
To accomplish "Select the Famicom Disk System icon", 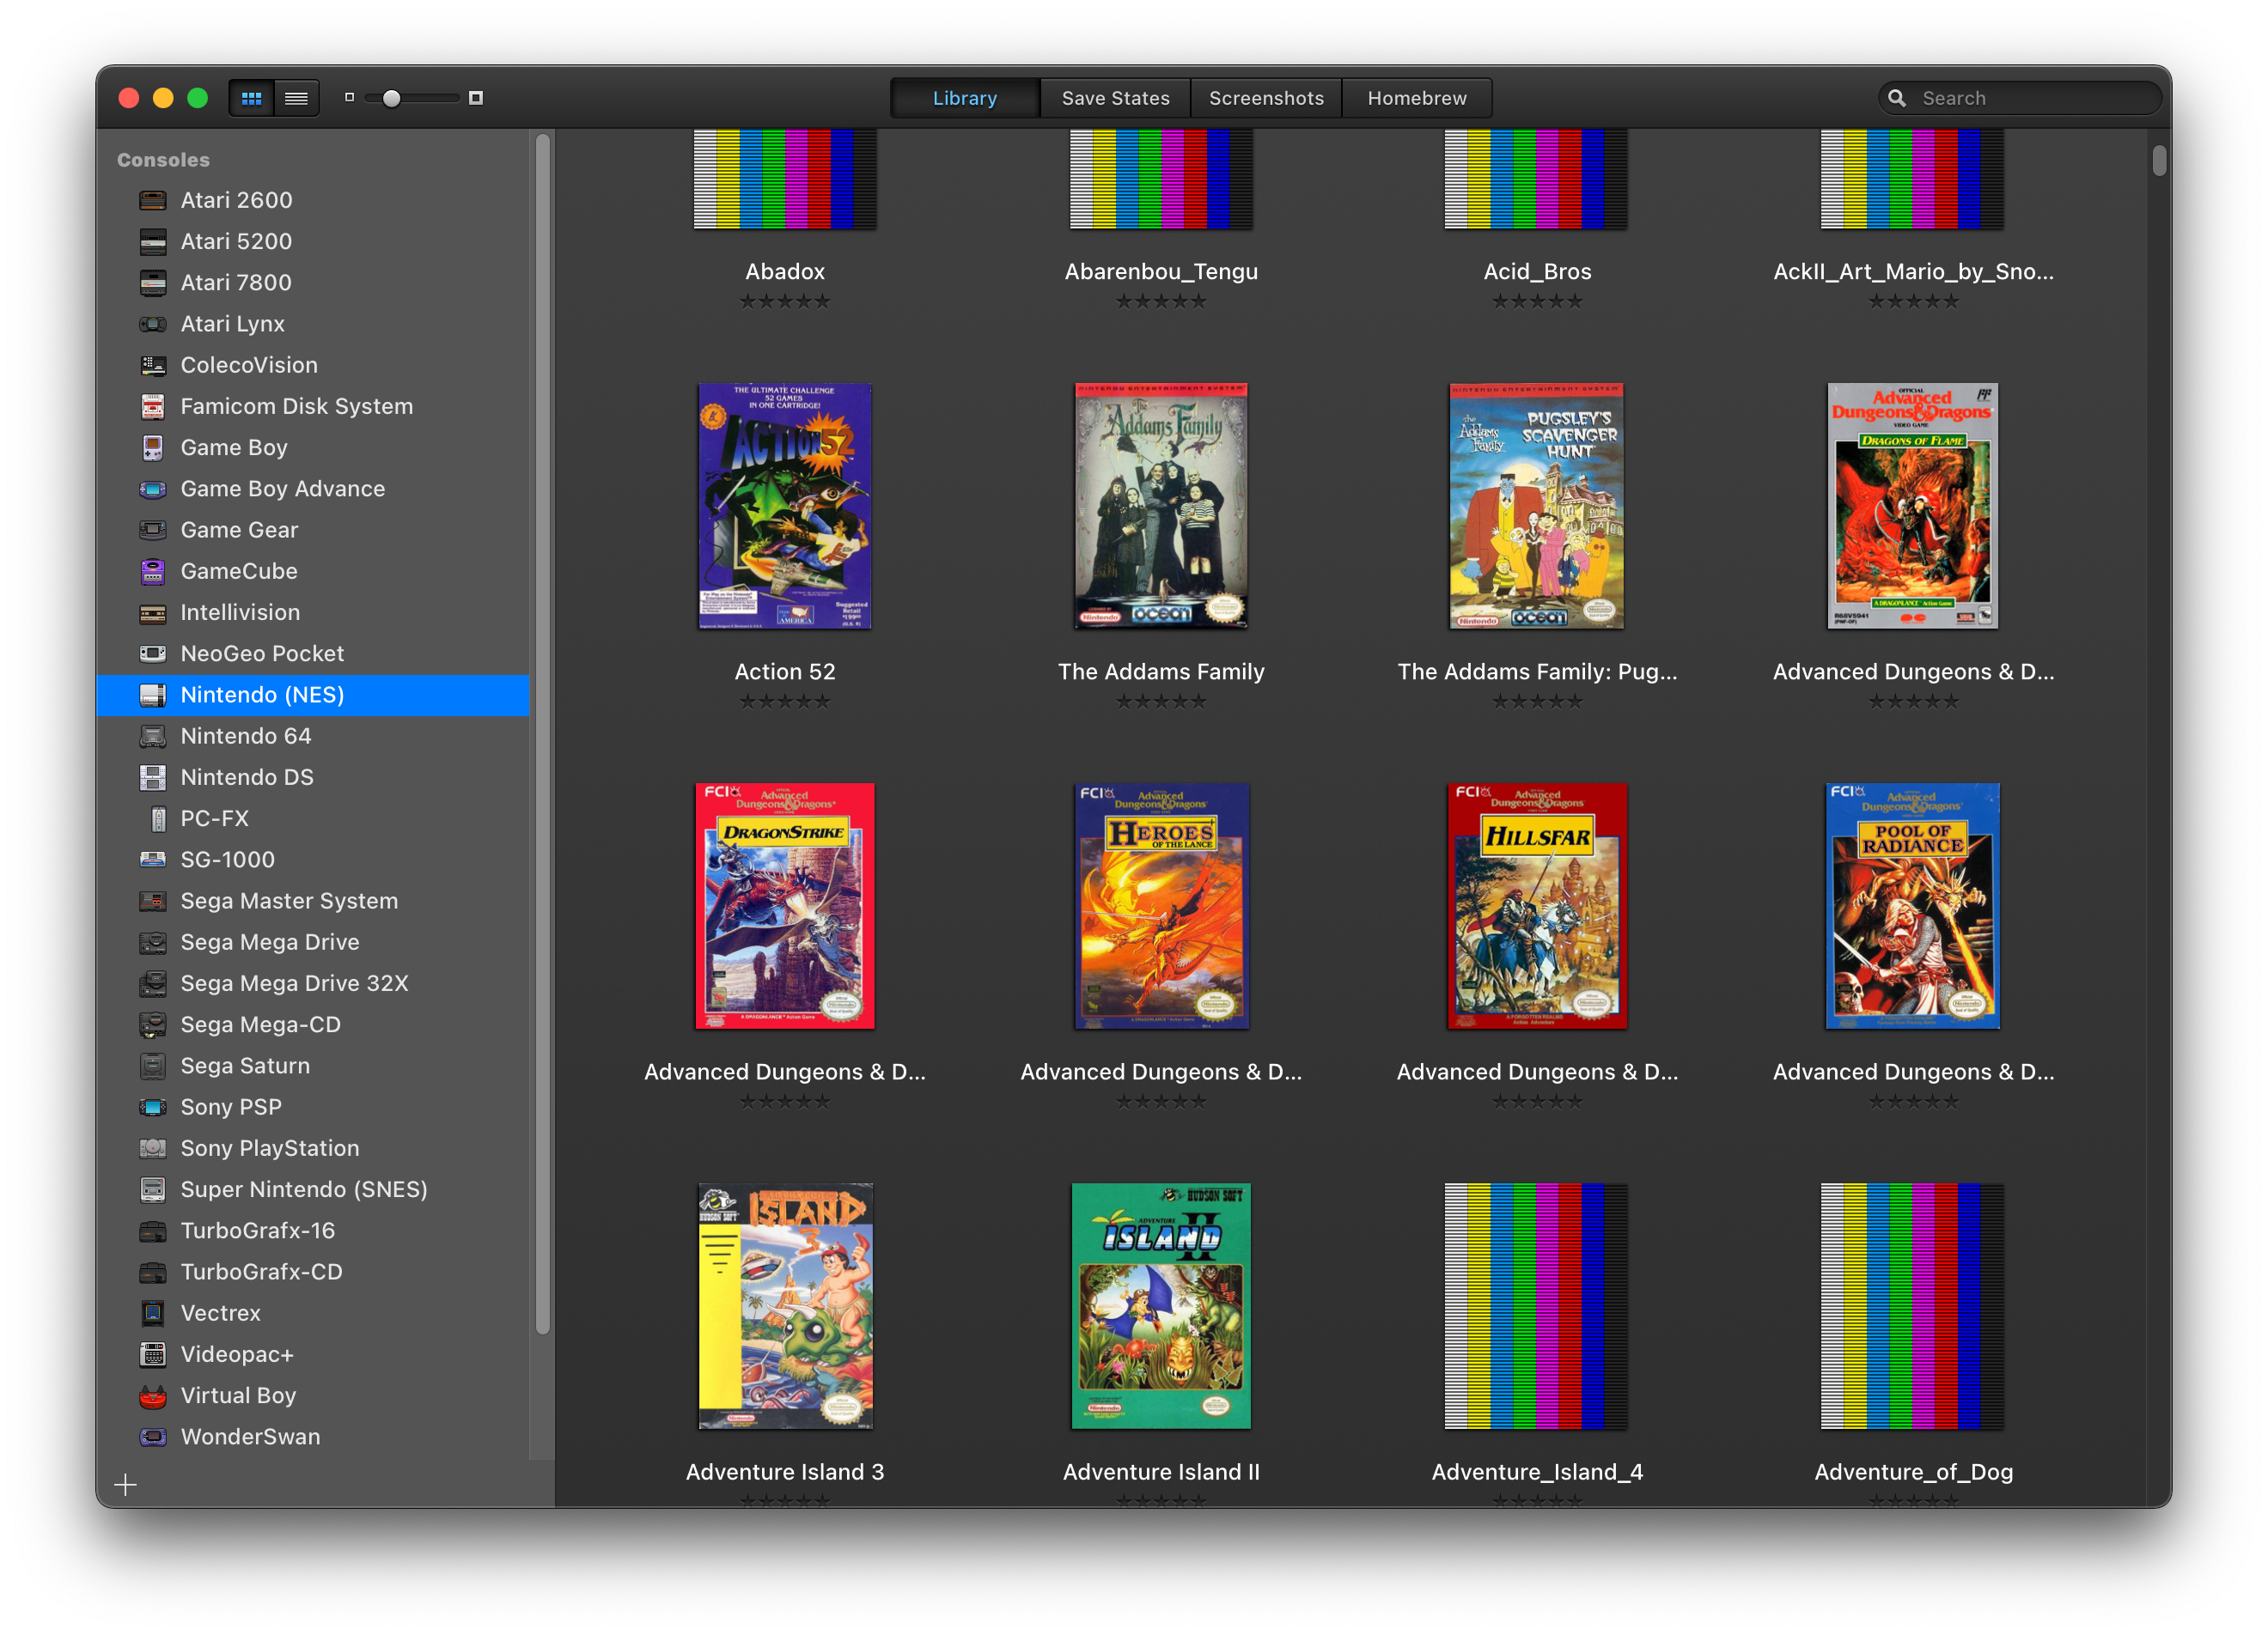I will pos(153,406).
